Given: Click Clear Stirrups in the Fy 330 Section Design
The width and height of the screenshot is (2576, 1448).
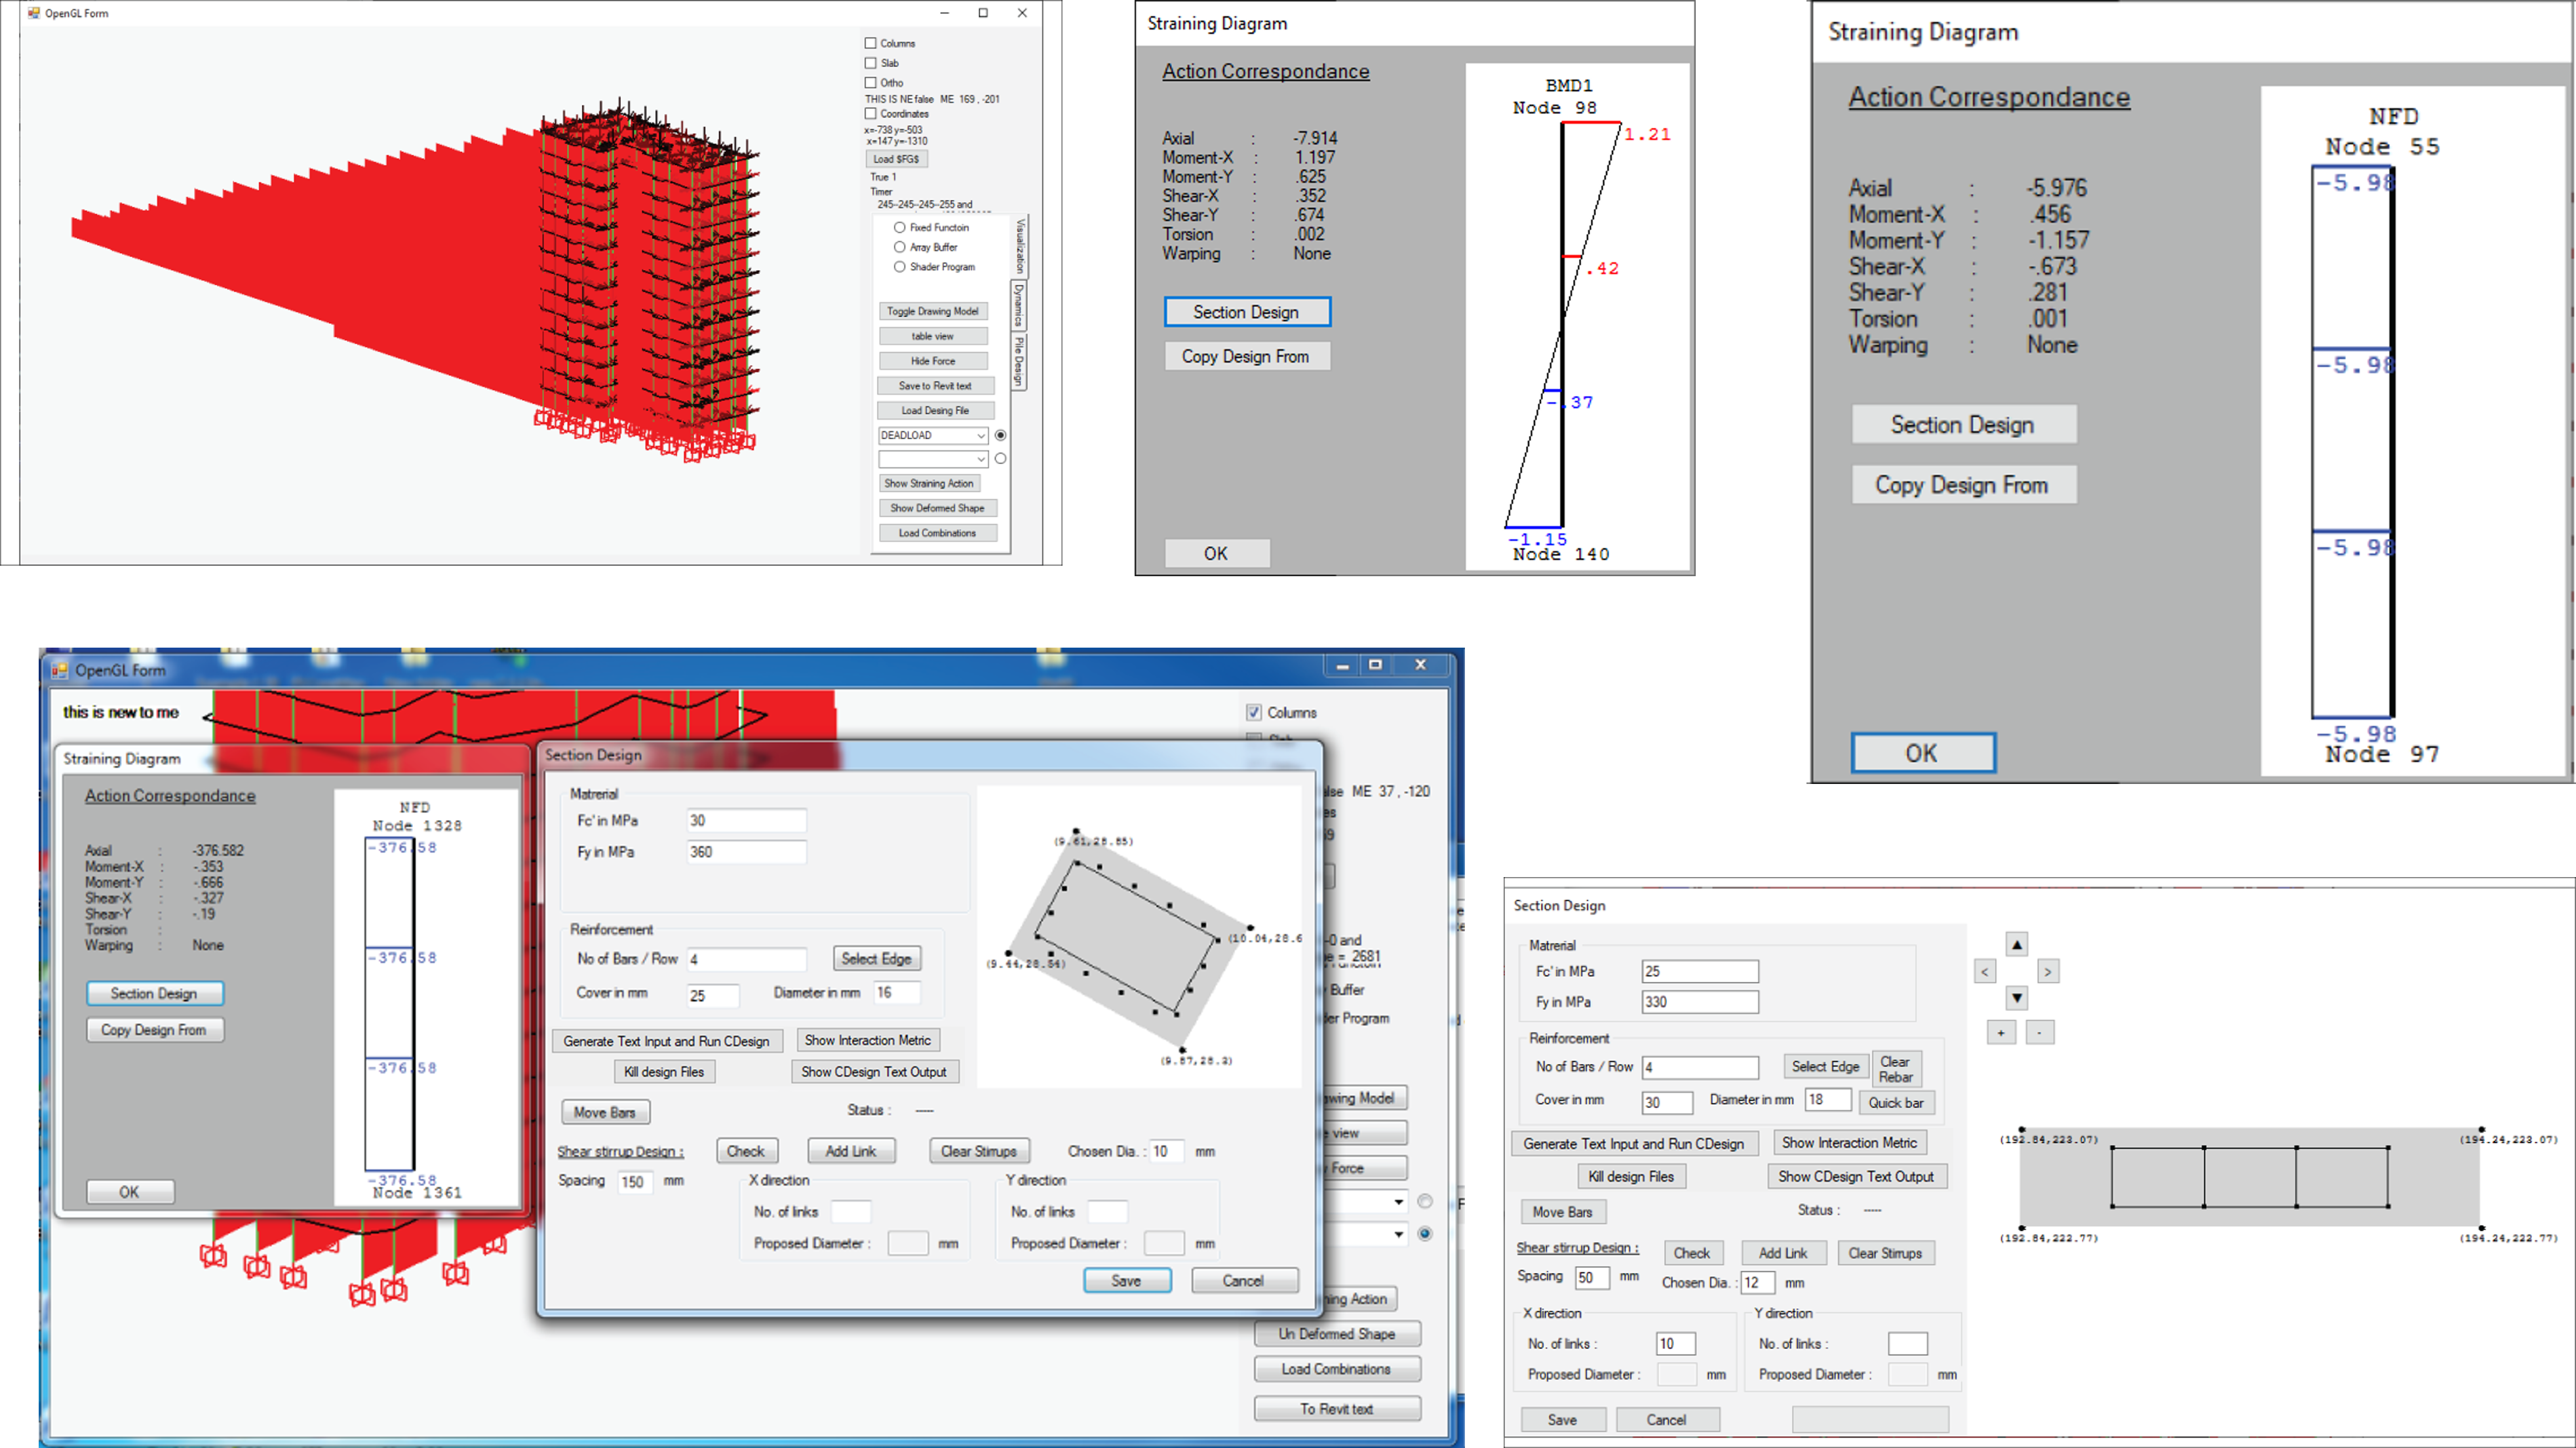Looking at the screenshot, I should (x=1886, y=1254).
